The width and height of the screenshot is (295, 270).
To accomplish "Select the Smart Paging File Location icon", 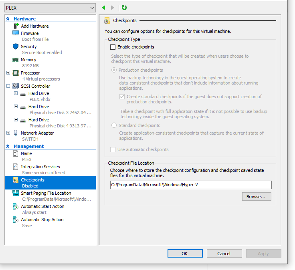I will pos(16,193).
